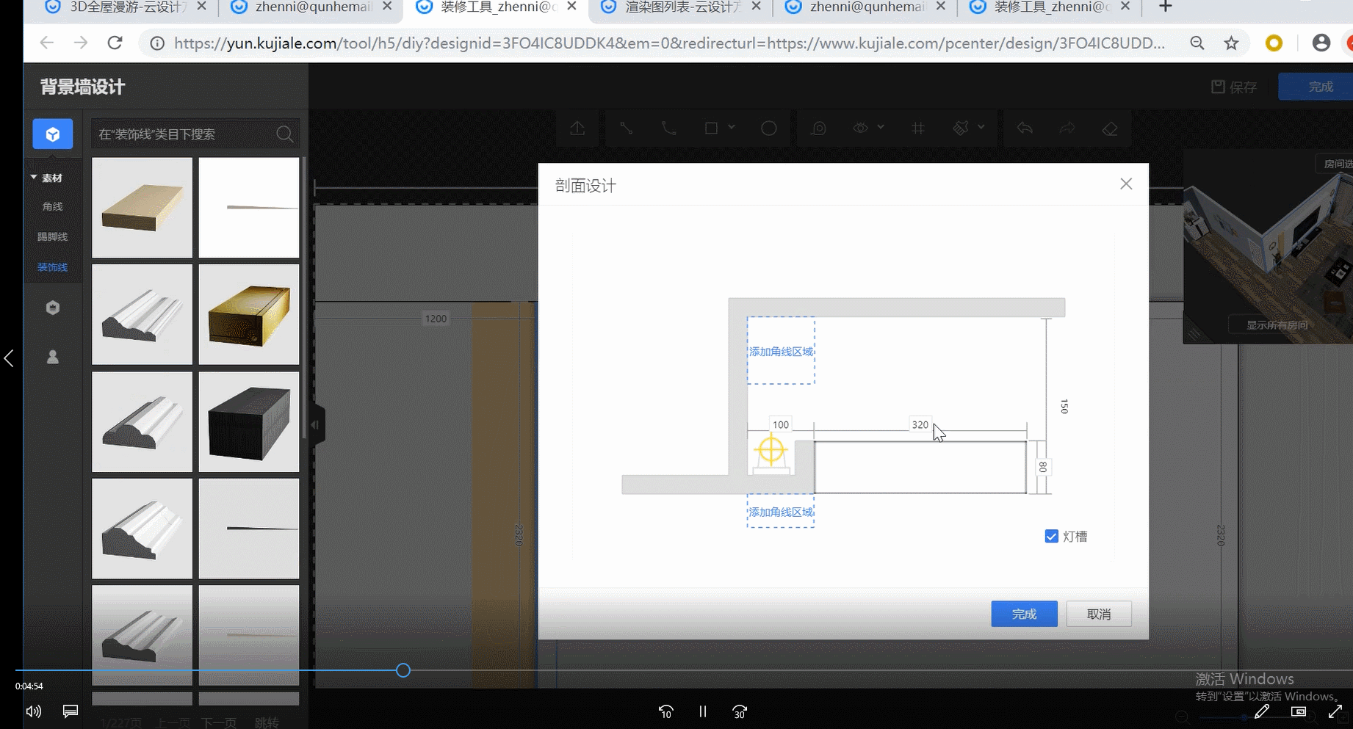The height and width of the screenshot is (729, 1353).
Task: Choose the black block molding thumbnail
Action: [x=249, y=422]
